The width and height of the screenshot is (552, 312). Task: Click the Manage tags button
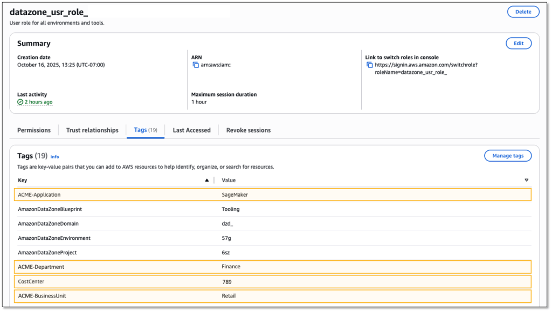[x=508, y=156]
